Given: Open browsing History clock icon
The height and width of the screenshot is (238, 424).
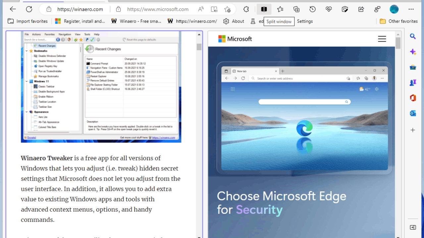Looking at the screenshot, I should click(312, 9).
